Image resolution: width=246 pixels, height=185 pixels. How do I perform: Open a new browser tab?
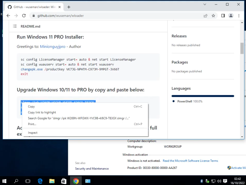point(69,7)
